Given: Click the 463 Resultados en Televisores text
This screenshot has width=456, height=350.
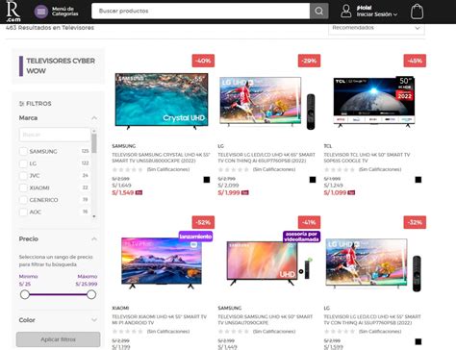Looking at the screenshot, I should pyautogui.click(x=50, y=28).
